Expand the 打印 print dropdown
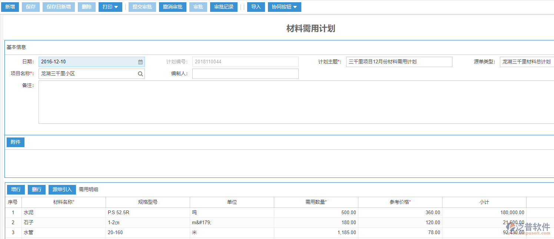The width and height of the screenshot is (554, 239). [110, 7]
